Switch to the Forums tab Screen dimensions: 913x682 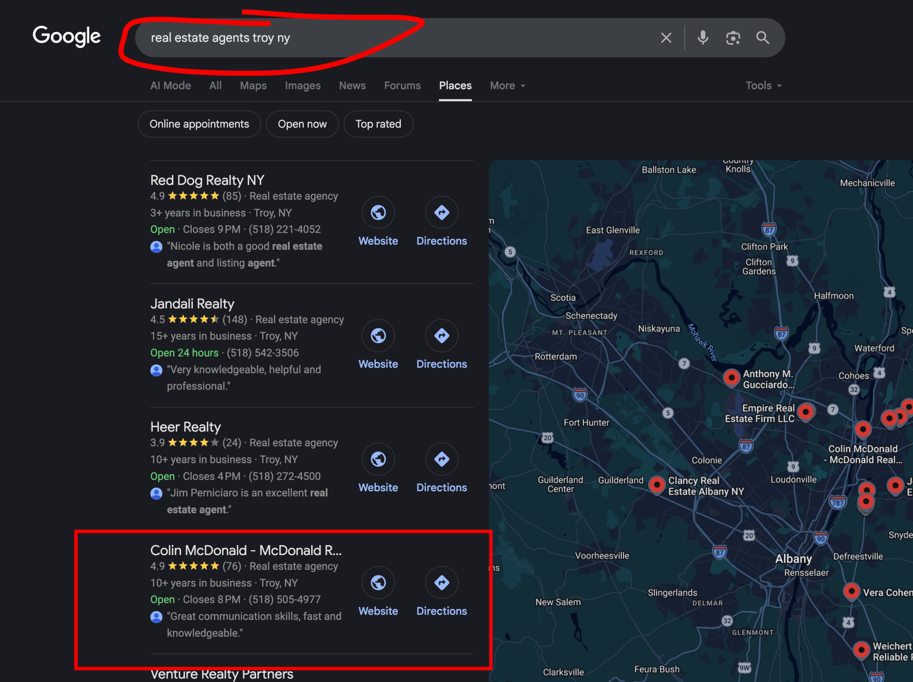coord(402,86)
